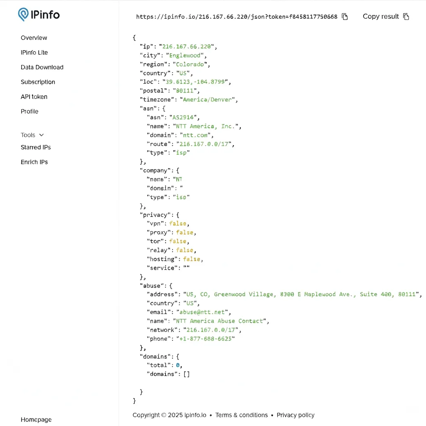Click the IPinfo logo icon

[x=23, y=15]
